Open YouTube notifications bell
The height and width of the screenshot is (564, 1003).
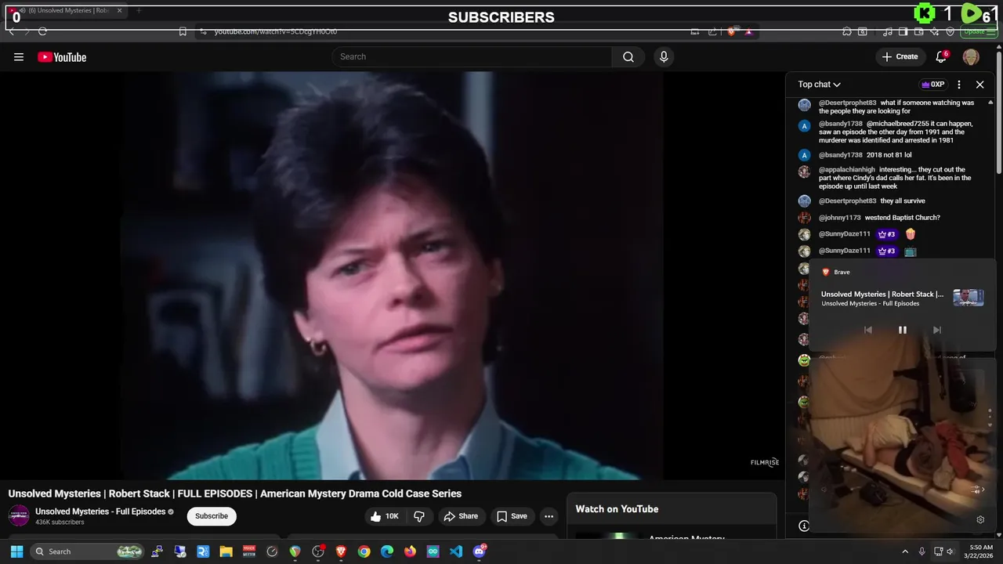pyautogui.click(x=942, y=56)
